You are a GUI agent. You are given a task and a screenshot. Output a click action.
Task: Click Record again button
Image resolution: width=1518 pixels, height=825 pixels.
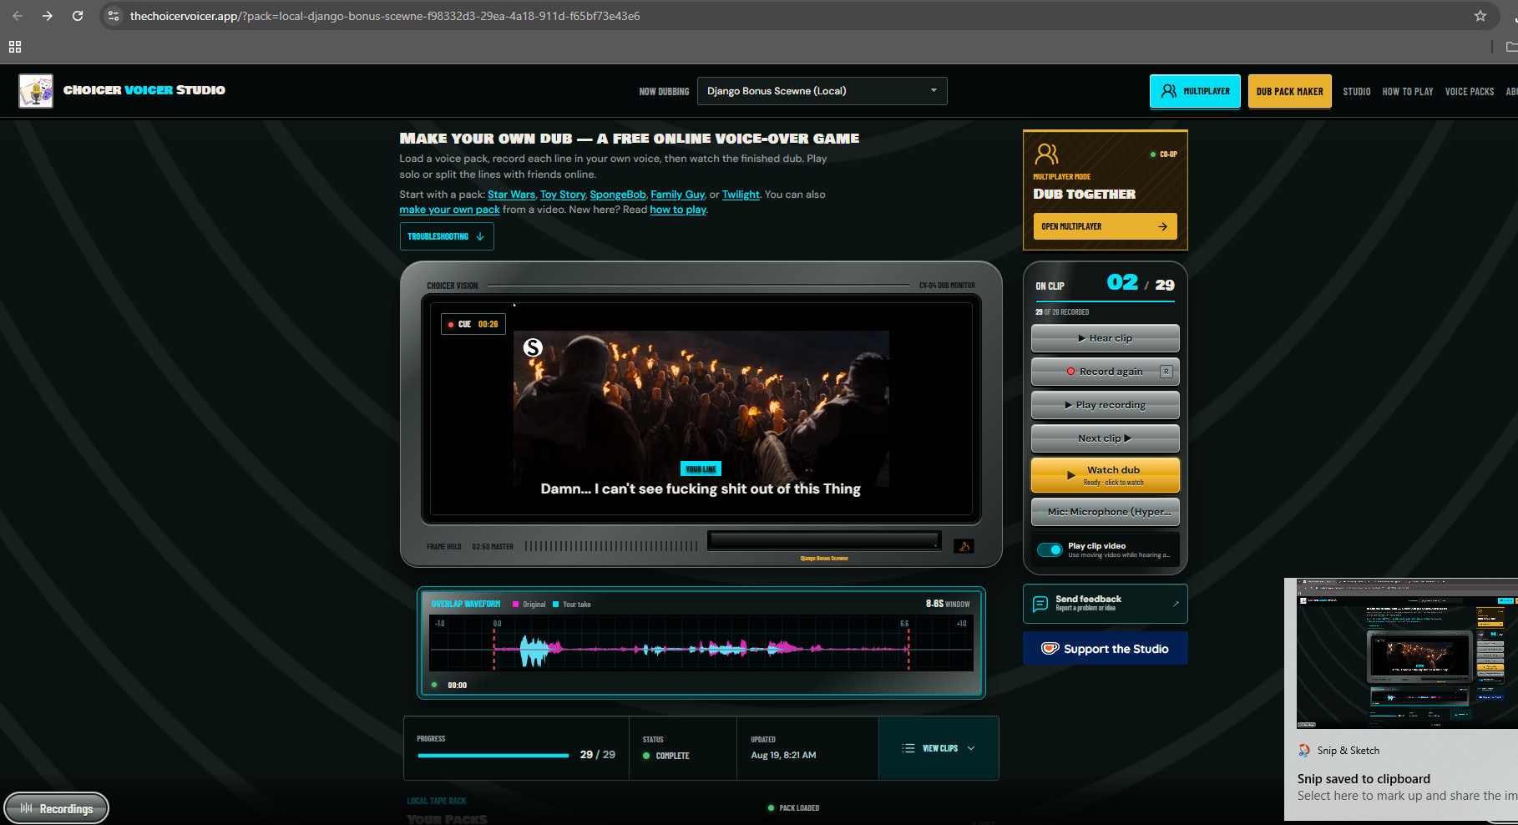[x=1105, y=372]
